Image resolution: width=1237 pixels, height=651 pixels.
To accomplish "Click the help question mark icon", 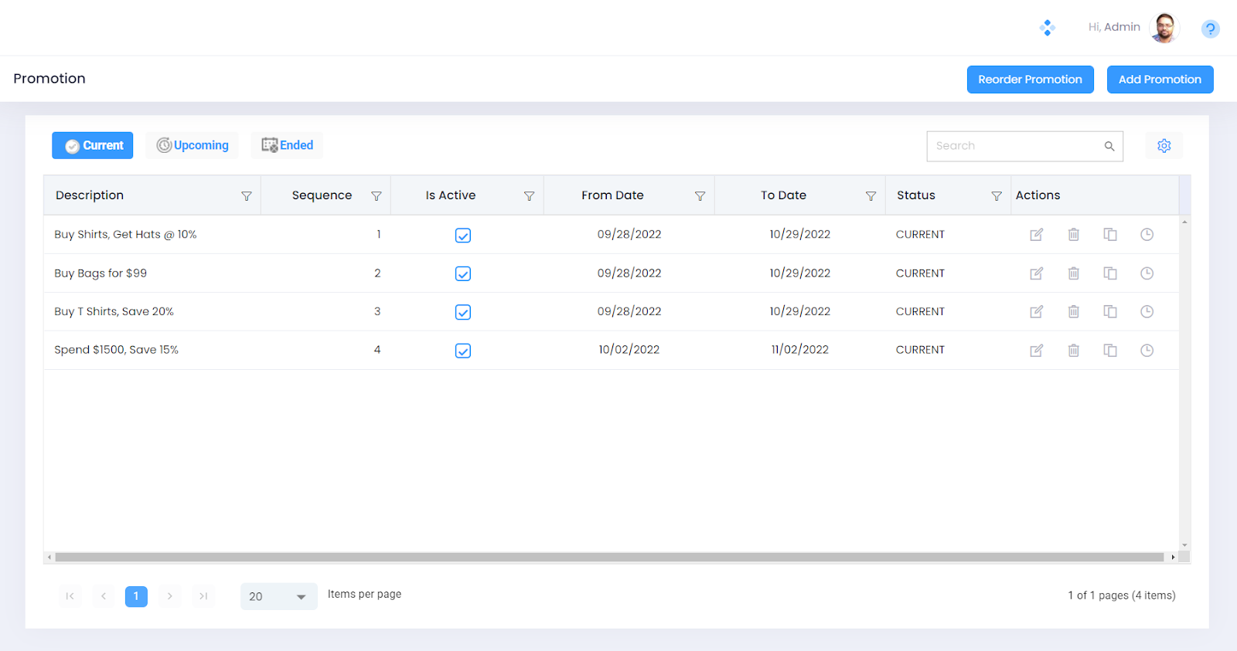I will 1210,29.
